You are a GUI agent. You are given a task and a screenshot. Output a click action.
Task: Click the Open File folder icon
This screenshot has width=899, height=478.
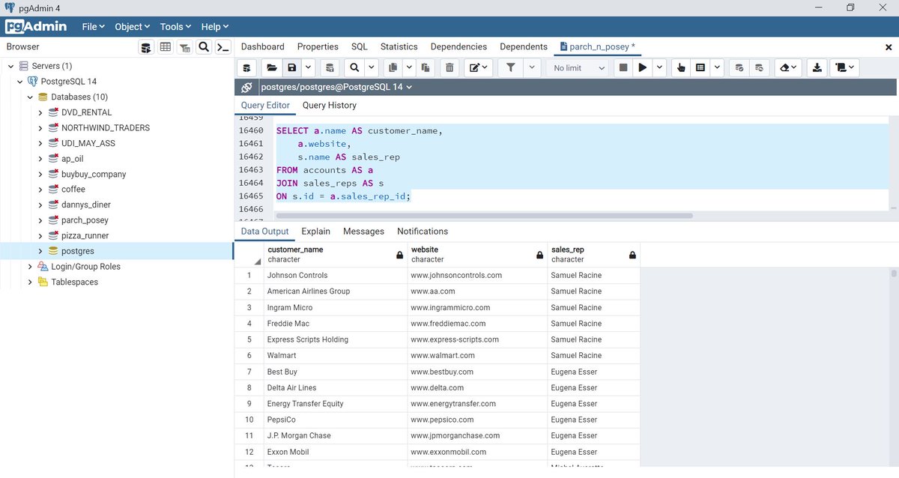tap(272, 67)
